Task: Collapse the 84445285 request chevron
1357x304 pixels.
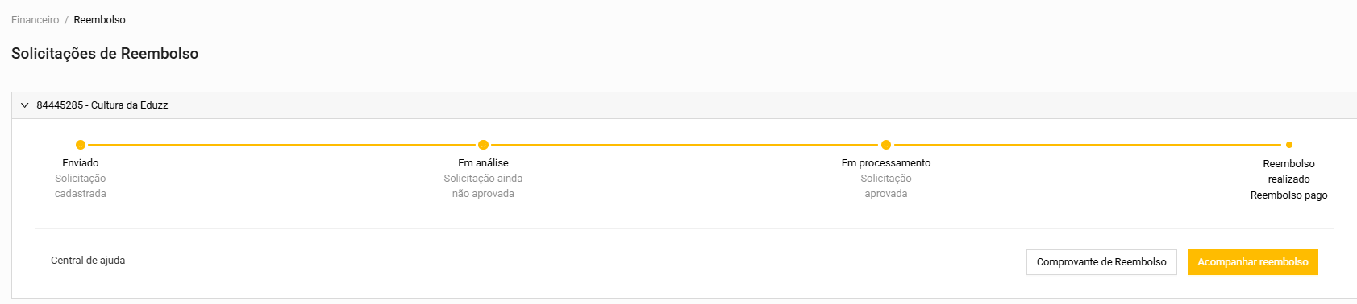Action: [x=24, y=105]
